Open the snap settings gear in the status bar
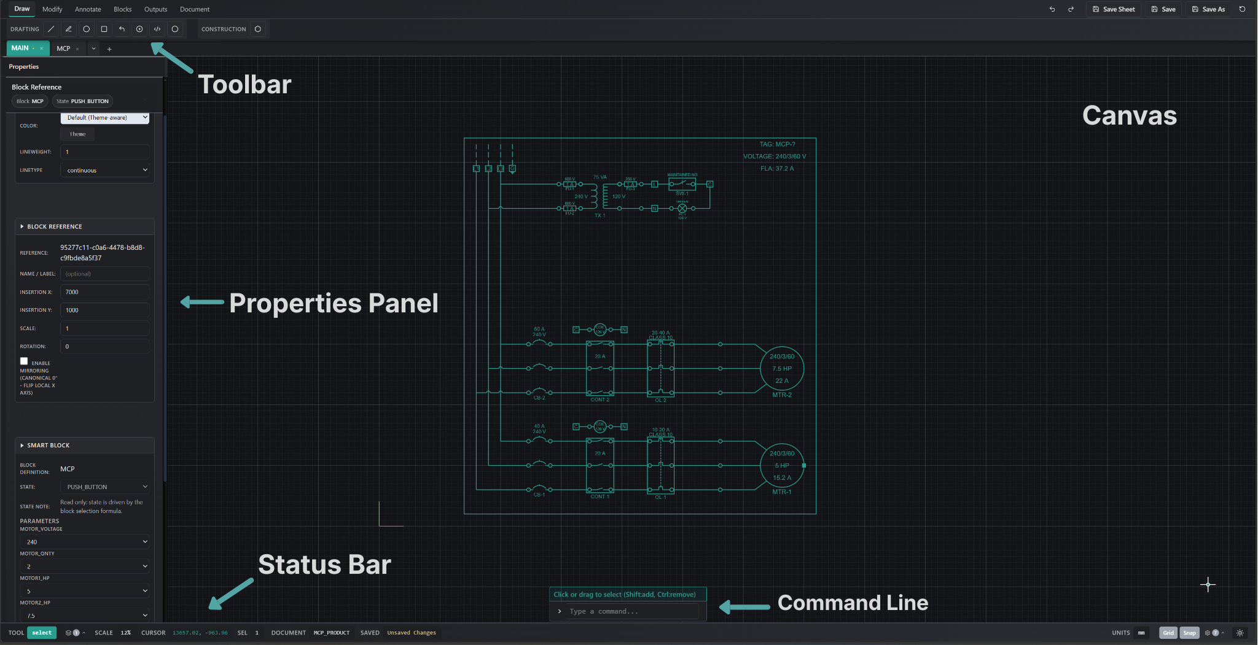This screenshot has width=1258, height=645. click(1215, 633)
